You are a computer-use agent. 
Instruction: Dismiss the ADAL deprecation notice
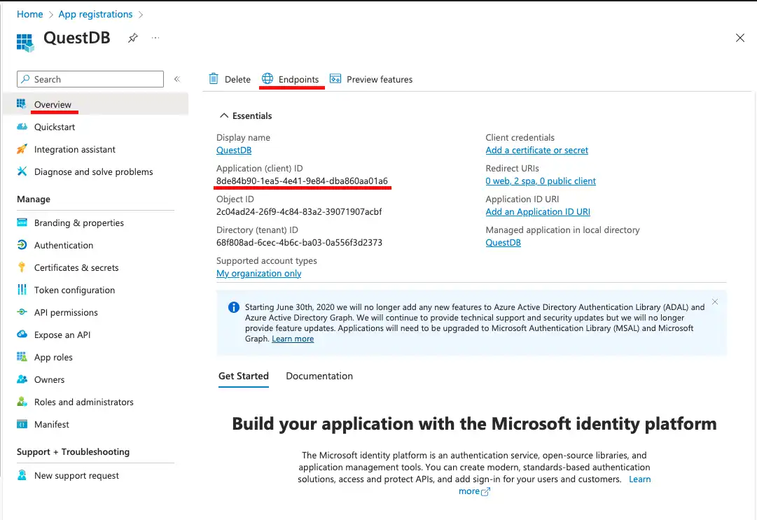pyautogui.click(x=714, y=302)
